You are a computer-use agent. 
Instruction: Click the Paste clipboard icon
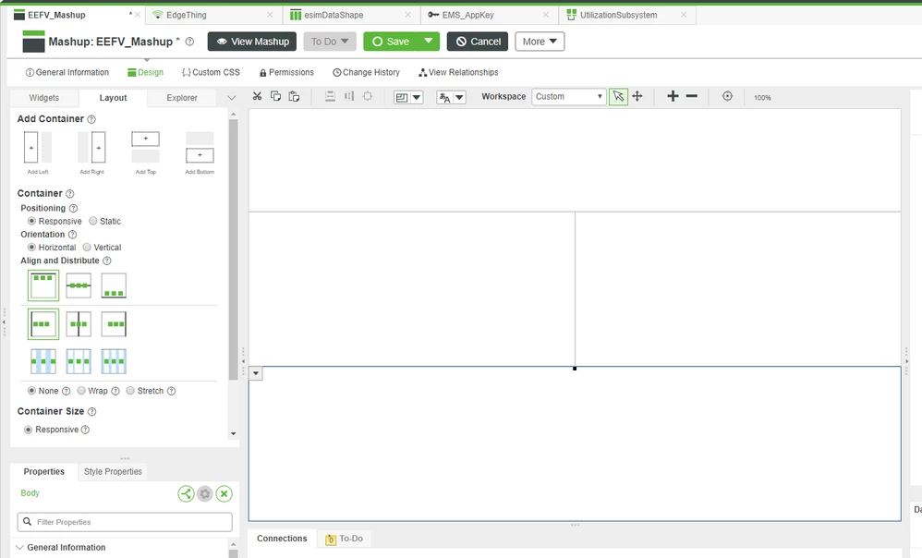pyautogui.click(x=294, y=96)
